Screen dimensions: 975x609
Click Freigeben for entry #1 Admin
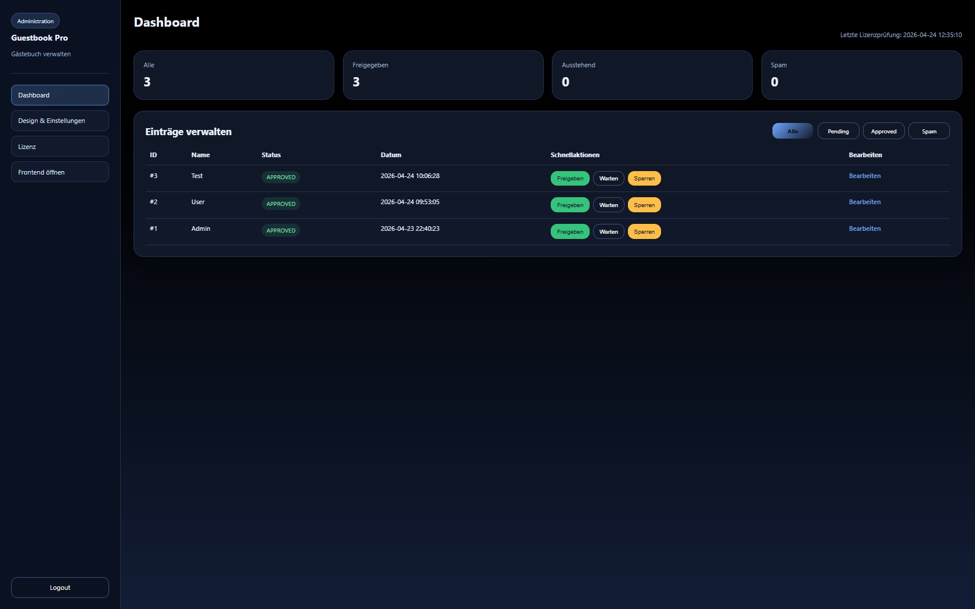coord(570,232)
